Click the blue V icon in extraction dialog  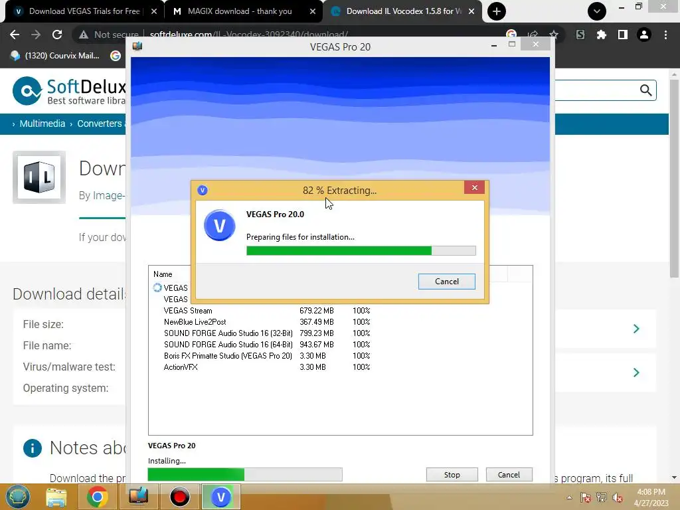pos(219,226)
